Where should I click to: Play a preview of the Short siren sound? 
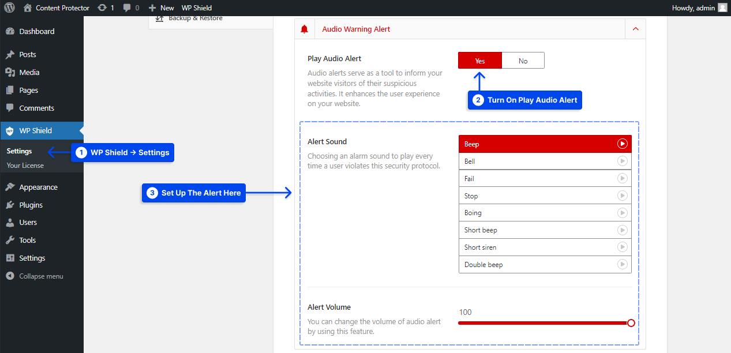pos(622,247)
